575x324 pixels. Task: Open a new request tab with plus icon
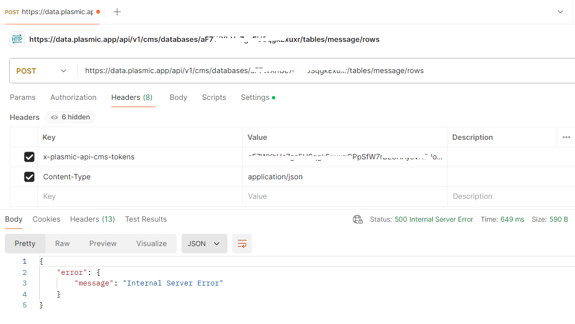coord(117,12)
